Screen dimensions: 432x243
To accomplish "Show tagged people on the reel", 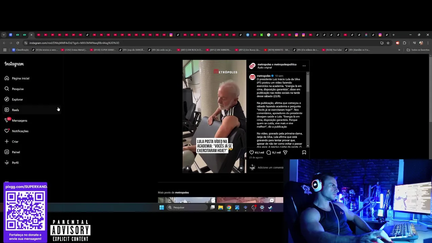I will pyautogui.click(x=188, y=168).
